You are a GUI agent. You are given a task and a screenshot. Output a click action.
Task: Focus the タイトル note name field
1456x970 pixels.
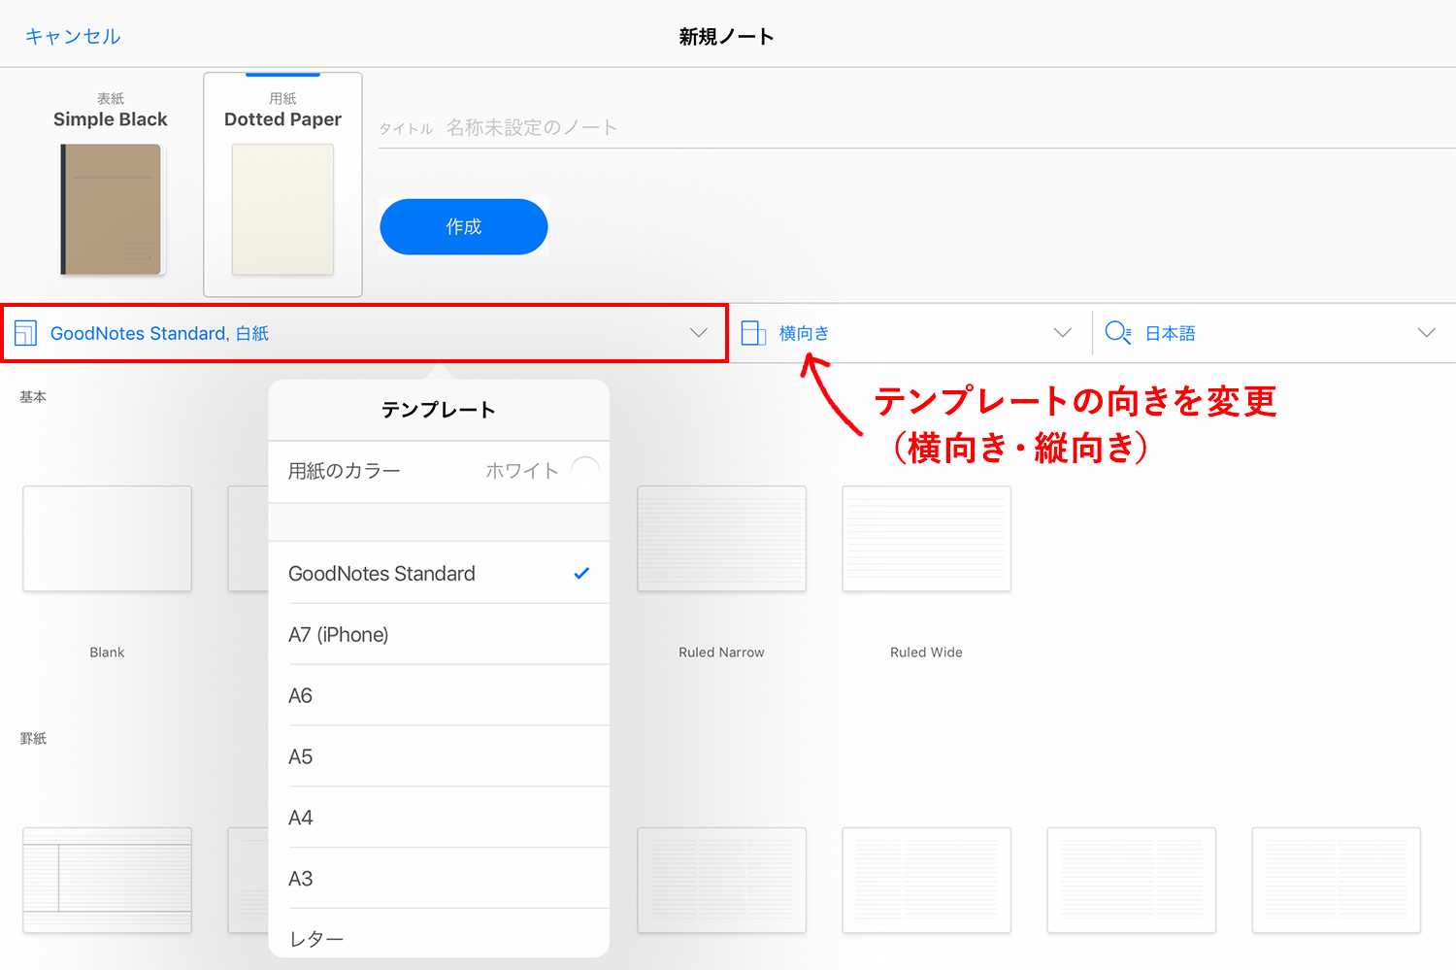click(x=916, y=128)
